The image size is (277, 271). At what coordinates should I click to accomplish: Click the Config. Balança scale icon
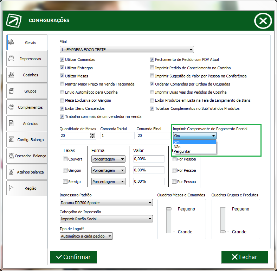click(x=11, y=140)
